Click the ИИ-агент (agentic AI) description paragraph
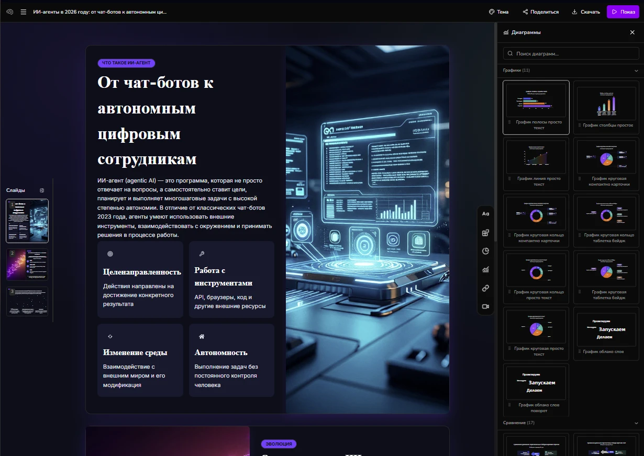This screenshot has height=456, width=644. pos(185,208)
